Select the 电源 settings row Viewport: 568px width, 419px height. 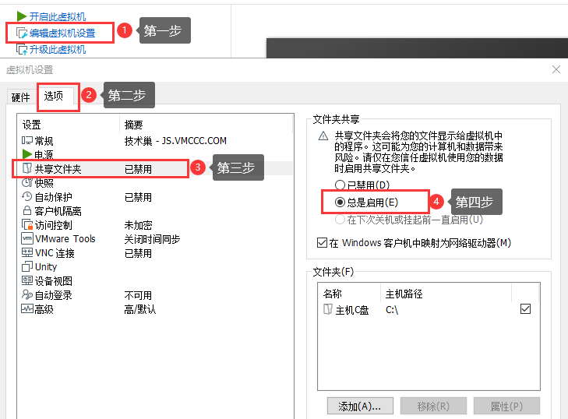pos(155,154)
